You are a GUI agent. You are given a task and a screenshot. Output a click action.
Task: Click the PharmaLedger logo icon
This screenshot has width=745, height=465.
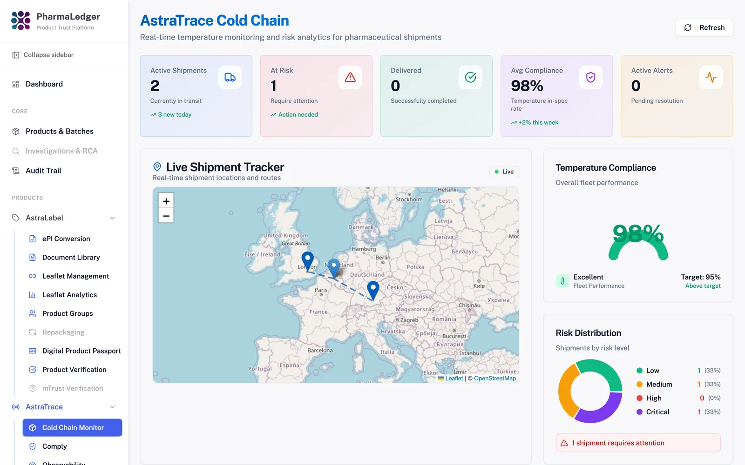21,20
